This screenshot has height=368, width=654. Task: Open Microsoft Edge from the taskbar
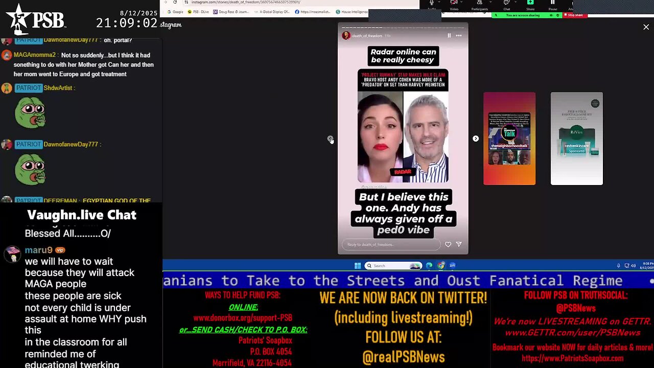(429, 266)
